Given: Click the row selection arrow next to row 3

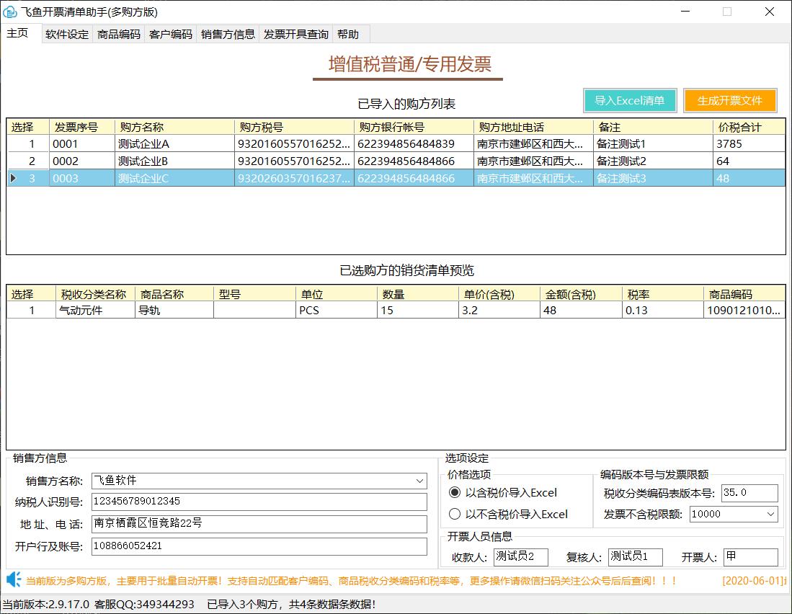Looking at the screenshot, I should click(x=13, y=178).
